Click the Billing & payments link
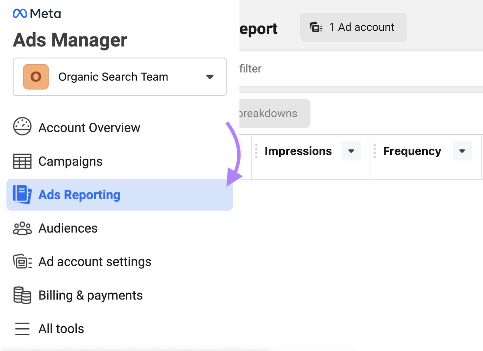This screenshot has width=483, height=351. pyautogui.click(x=90, y=295)
